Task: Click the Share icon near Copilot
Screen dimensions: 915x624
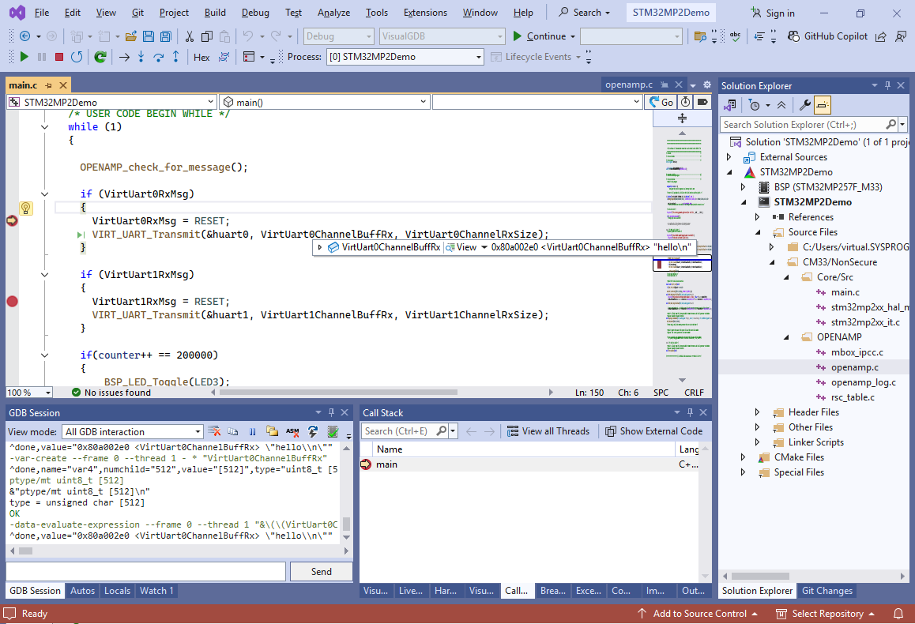Action: 881,36
